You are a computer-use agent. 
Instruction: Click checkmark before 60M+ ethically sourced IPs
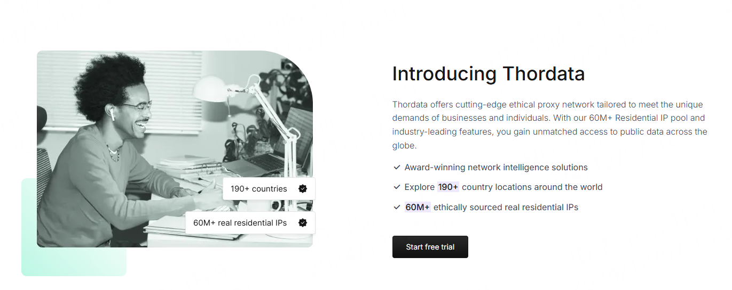click(x=397, y=207)
